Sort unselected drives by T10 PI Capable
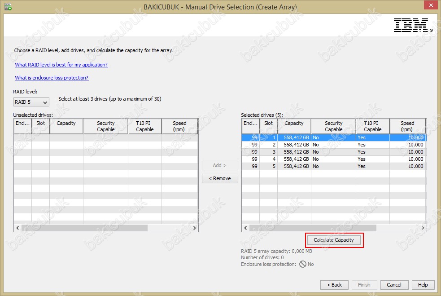441x296 pixels. tap(144, 126)
